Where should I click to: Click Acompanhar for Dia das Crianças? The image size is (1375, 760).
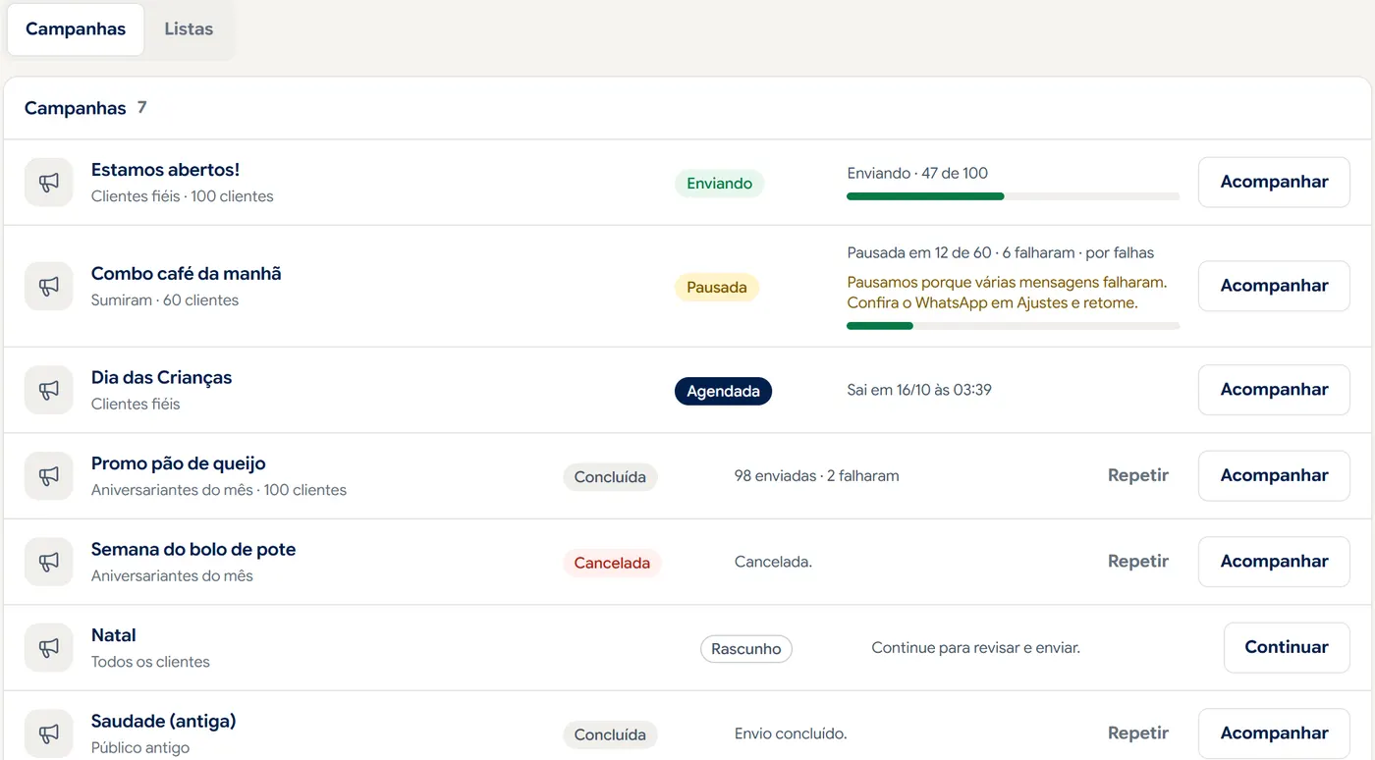(1274, 390)
